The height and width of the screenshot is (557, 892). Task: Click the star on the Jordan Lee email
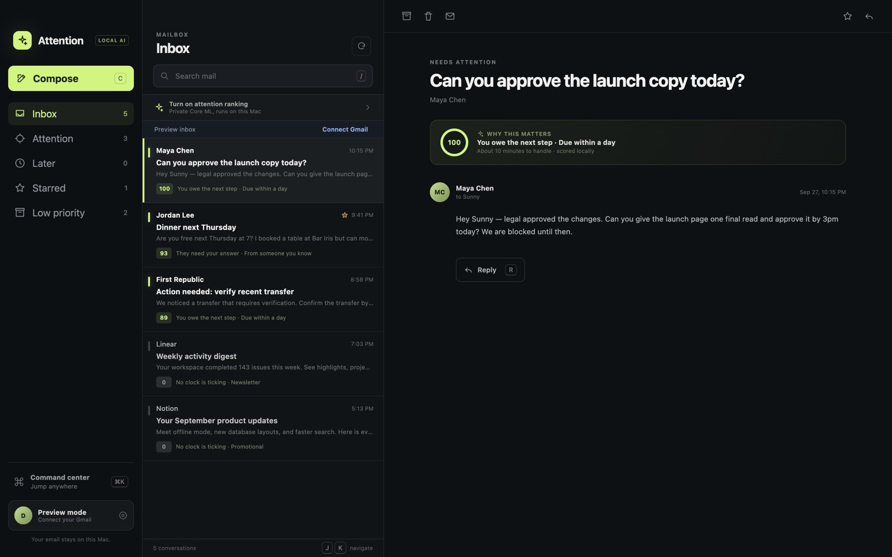point(345,215)
